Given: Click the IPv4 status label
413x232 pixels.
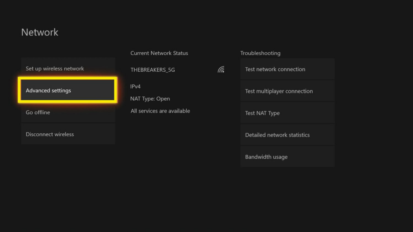Looking at the screenshot, I should pos(136,86).
